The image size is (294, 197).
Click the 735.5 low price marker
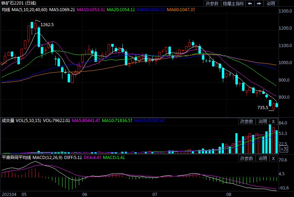(262, 108)
